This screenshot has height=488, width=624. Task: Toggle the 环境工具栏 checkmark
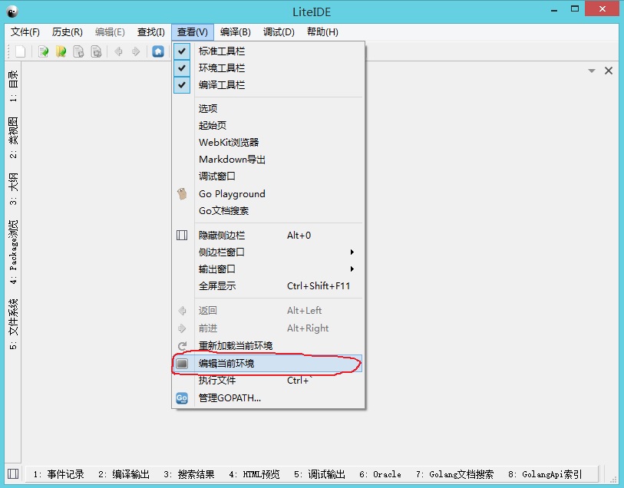coord(182,68)
